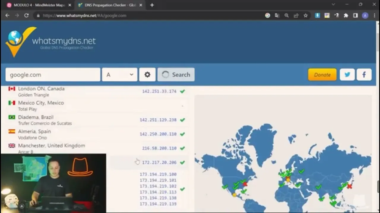Open the record type A dropdown

120,75
